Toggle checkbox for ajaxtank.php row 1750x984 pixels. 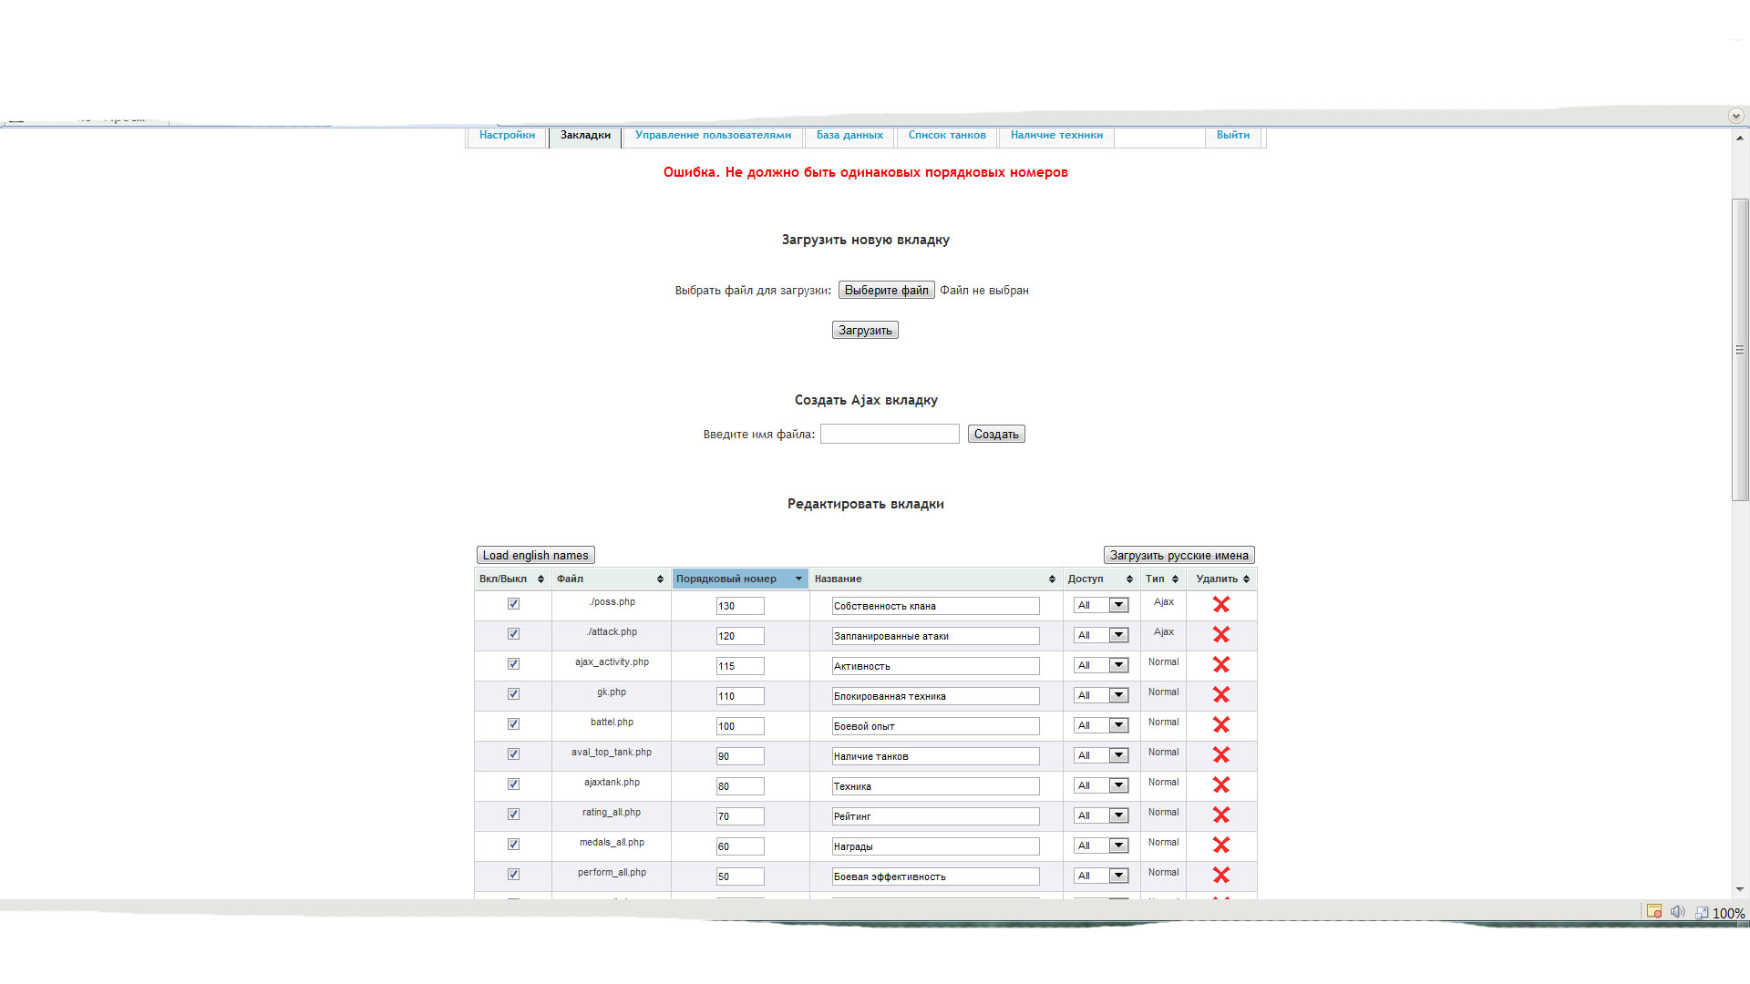click(513, 784)
